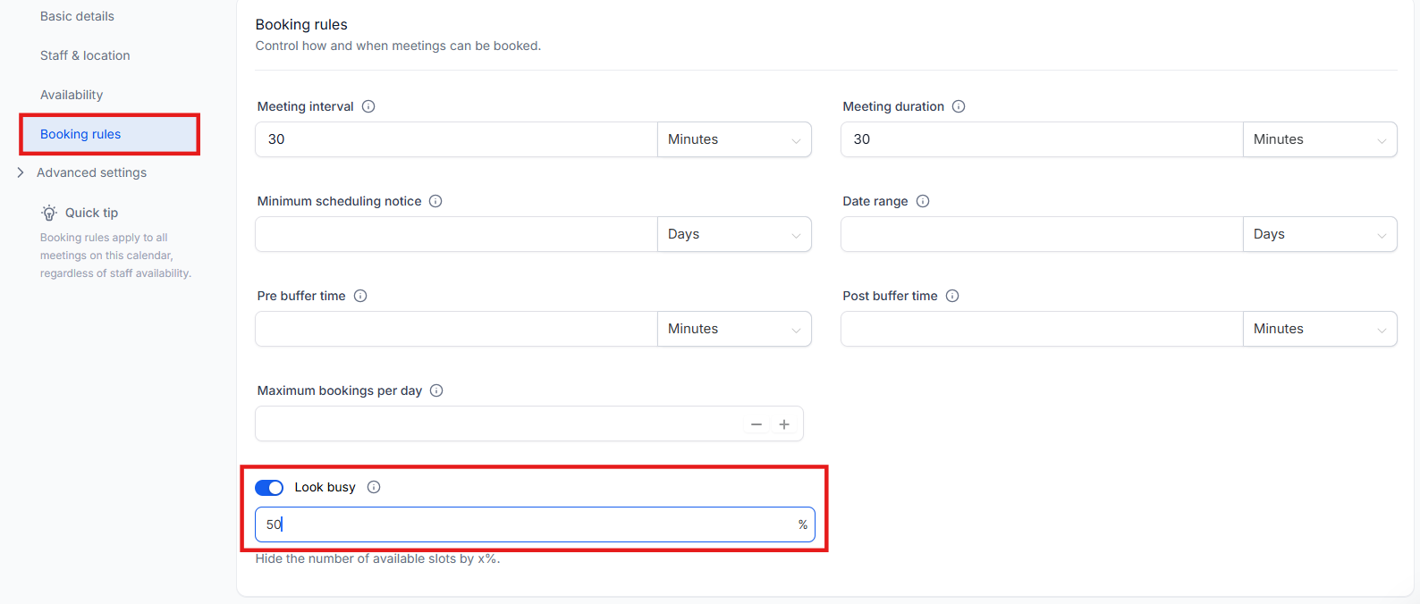Viewport: 1420px width, 604px height.
Task: Click info icon next to Date range
Action: (x=923, y=201)
